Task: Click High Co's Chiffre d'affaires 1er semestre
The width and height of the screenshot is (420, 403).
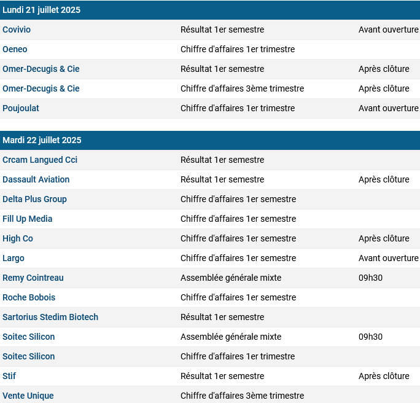Action: [238, 238]
